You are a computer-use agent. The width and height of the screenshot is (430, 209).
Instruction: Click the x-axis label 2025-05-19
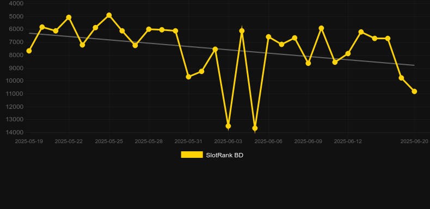pyautogui.click(x=29, y=142)
